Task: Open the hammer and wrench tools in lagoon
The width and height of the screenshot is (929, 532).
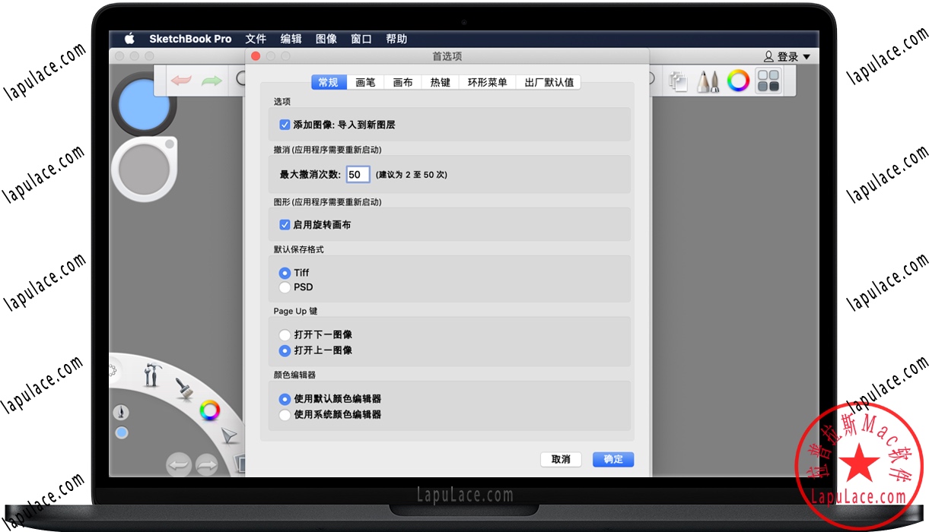Action: coord(151,374)
